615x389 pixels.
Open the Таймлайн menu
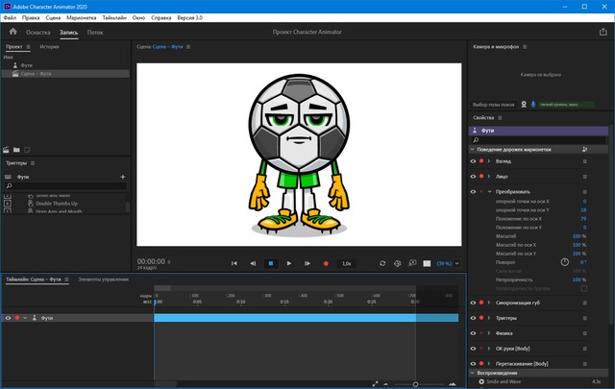point(114,17)
